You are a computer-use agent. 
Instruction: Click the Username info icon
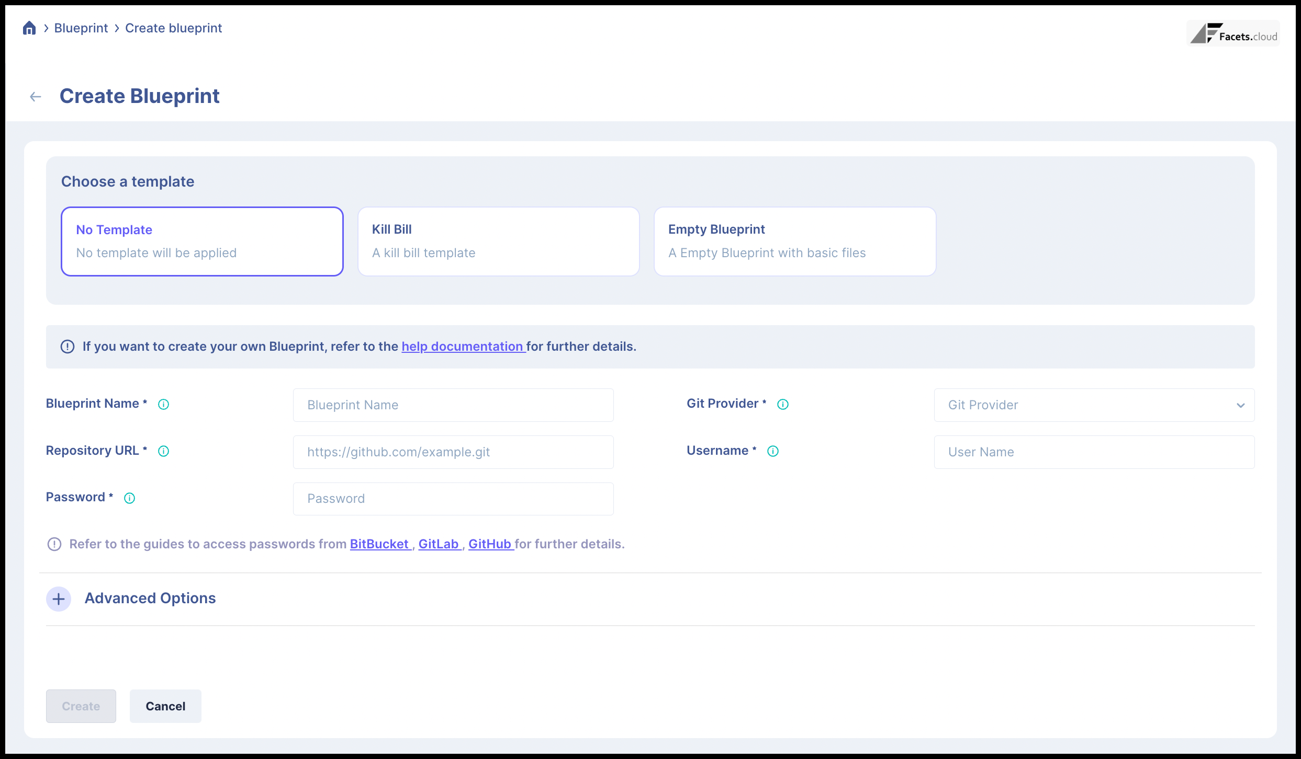[773, 451]
